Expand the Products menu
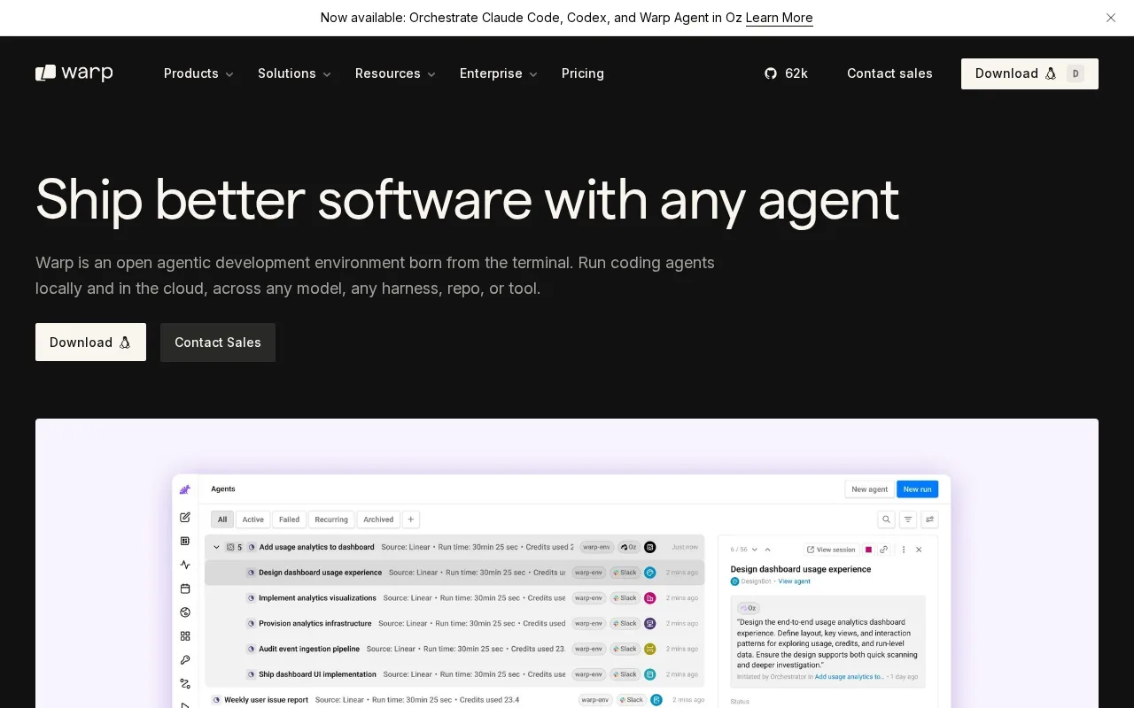This screenshot has width=1134, height=708. [x=198, y=73]
